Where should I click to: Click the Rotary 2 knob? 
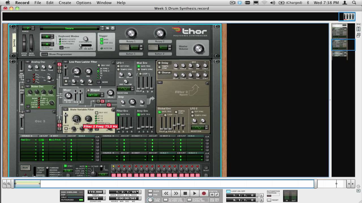click(x=160, y=33)
